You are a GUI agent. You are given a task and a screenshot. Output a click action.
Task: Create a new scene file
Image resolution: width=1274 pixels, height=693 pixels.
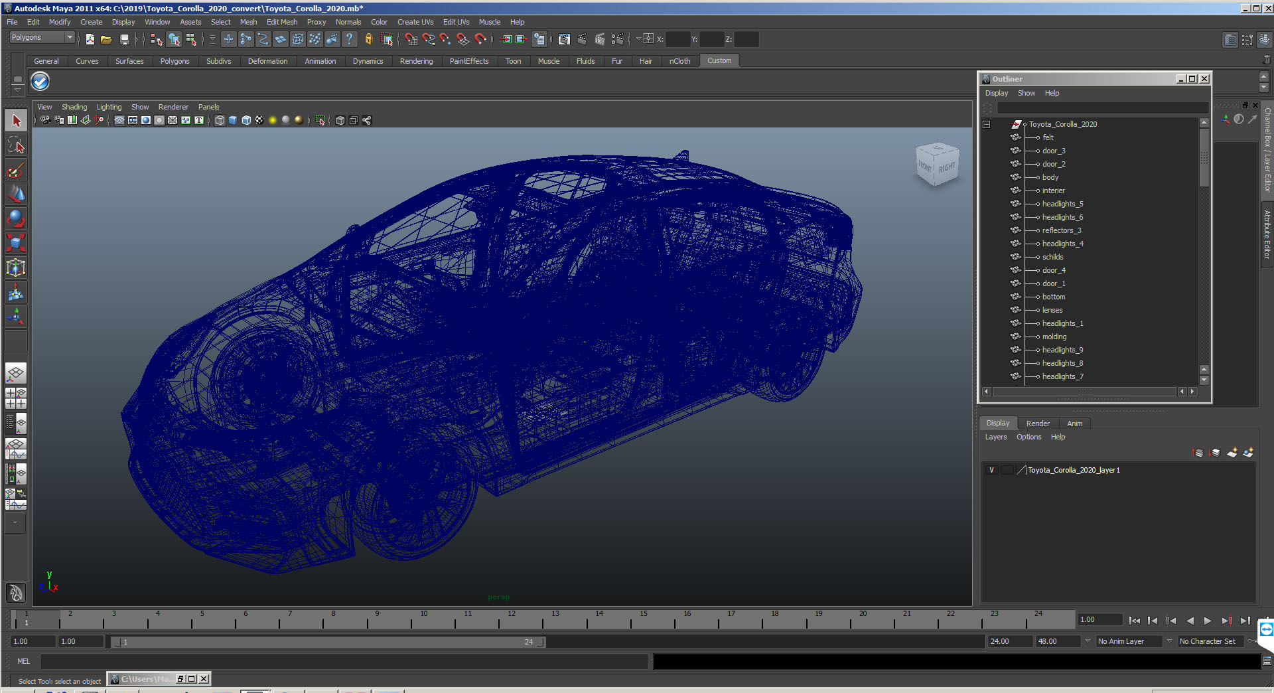[90, 40]
